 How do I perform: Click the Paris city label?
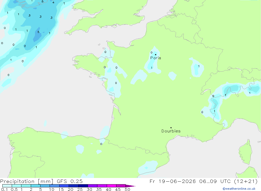156,58
